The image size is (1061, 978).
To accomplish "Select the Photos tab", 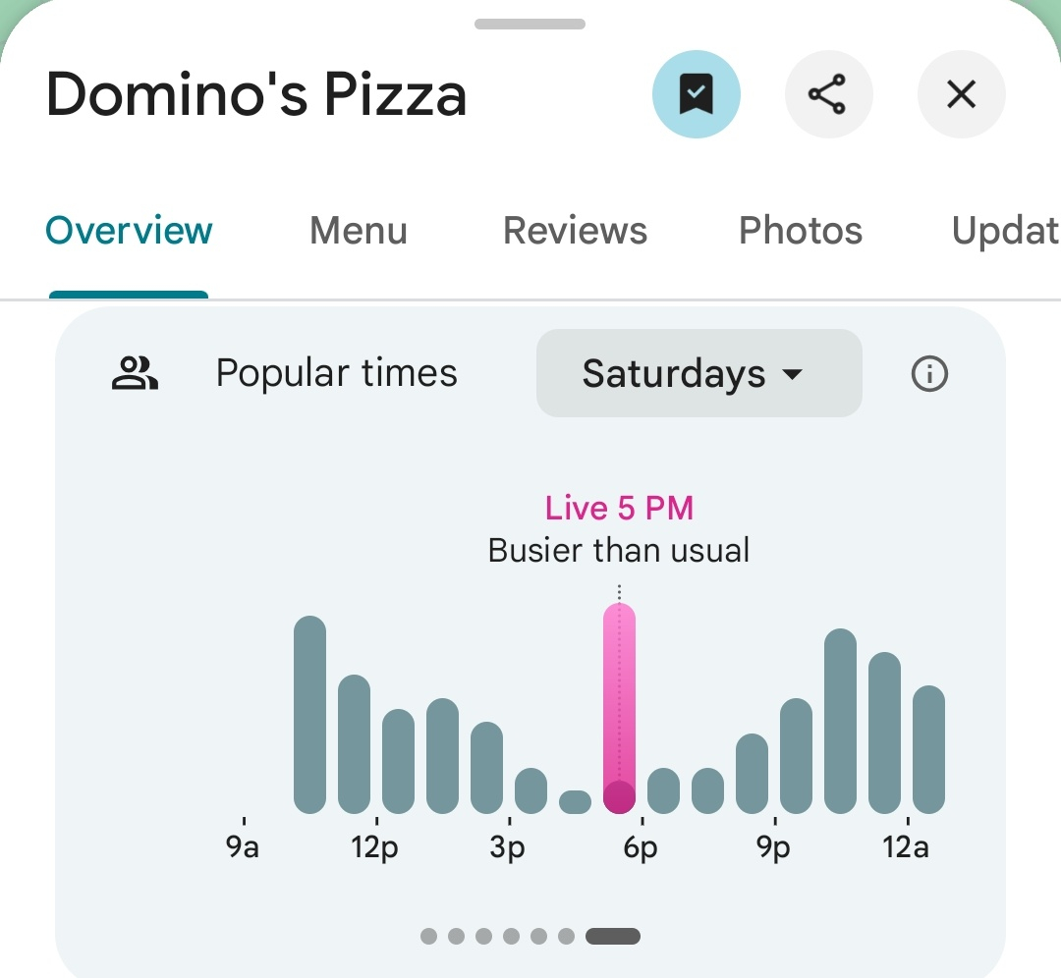I will 800,231.
